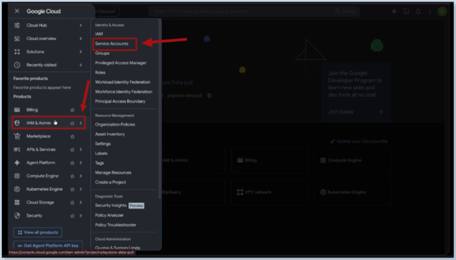Open Policy Troubleshooter
This screenshot has width=456, height=260.
116,225
